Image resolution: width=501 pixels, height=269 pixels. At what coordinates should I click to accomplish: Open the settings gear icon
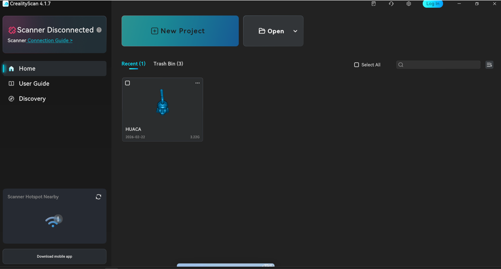[409, 4]
